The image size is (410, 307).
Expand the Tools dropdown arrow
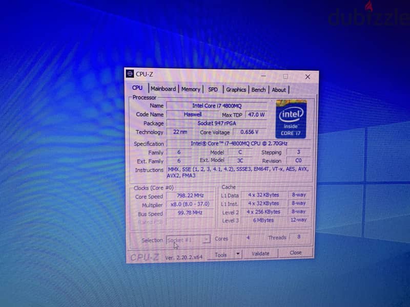(238, 254)
